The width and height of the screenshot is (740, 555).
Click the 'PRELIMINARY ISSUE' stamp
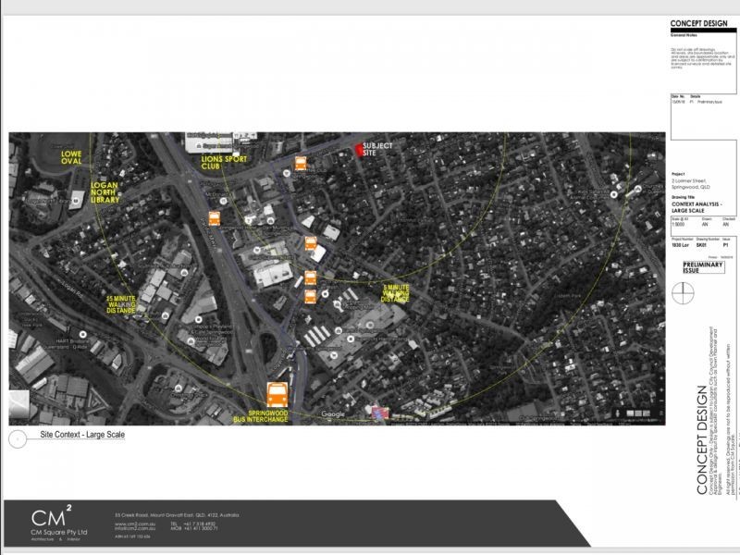[703, 267]
